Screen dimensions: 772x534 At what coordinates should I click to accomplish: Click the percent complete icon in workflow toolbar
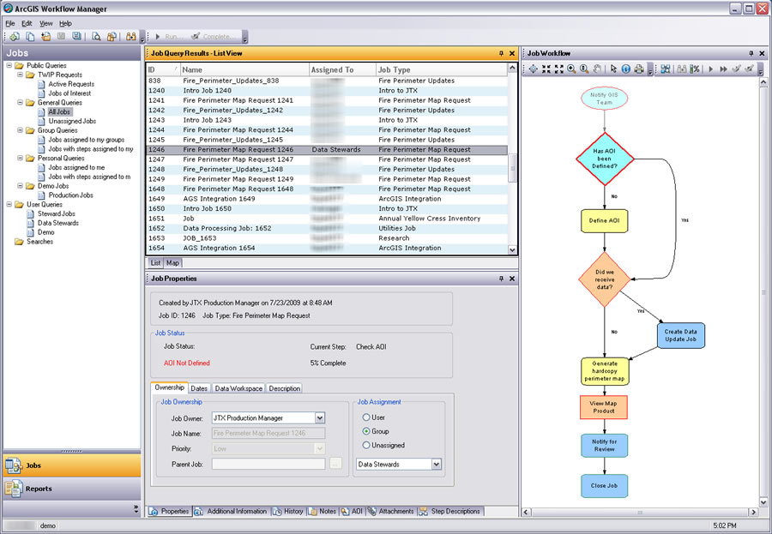click(695, 69)
